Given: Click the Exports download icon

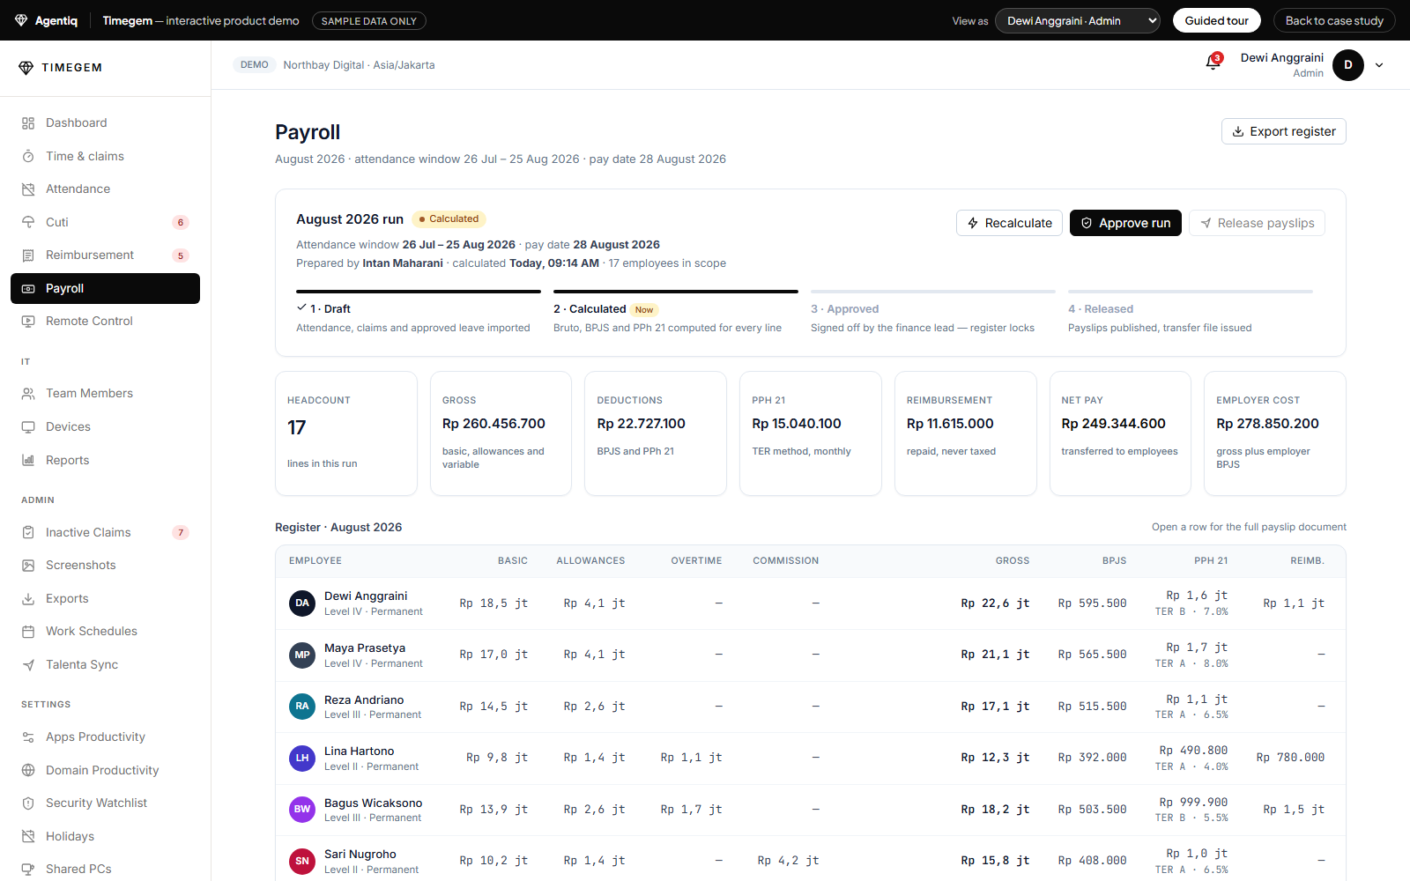Looking at the screenshot, I should tap(28, 598).
